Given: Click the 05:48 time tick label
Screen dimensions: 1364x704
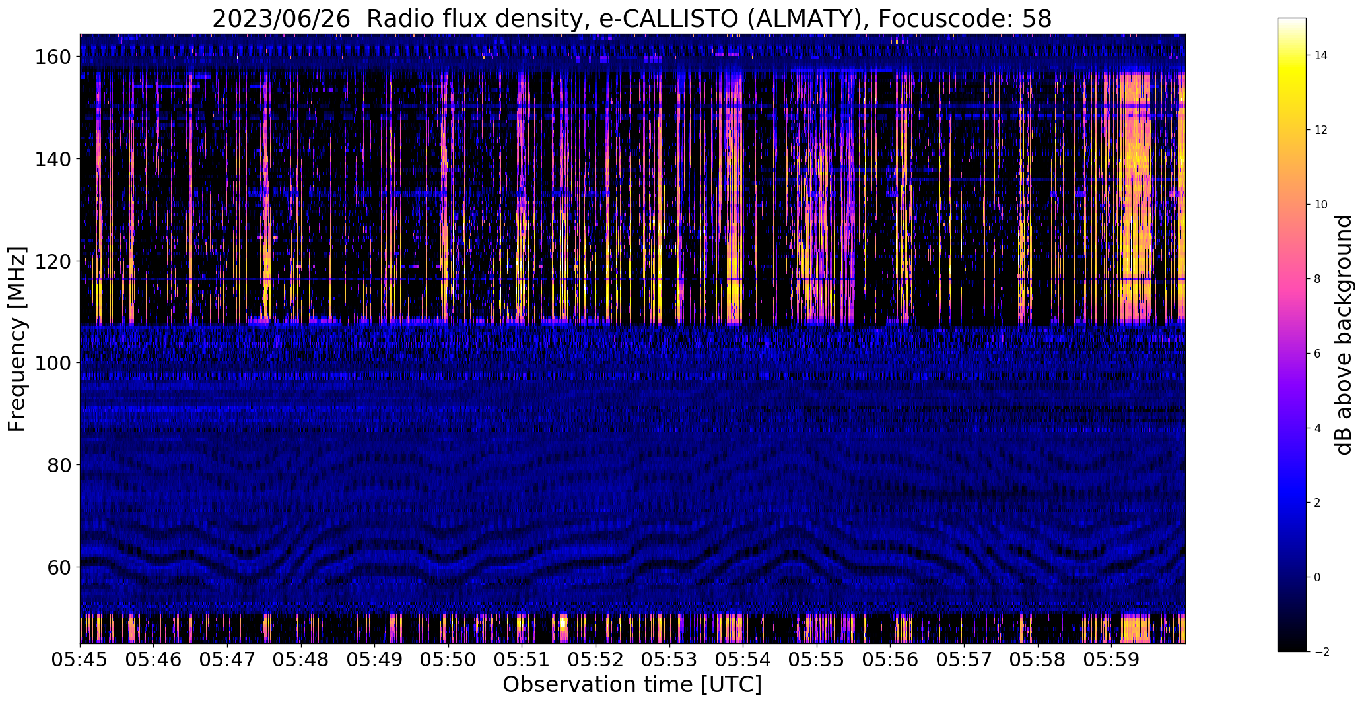Looking at the screenshot, I should [301, 660].
